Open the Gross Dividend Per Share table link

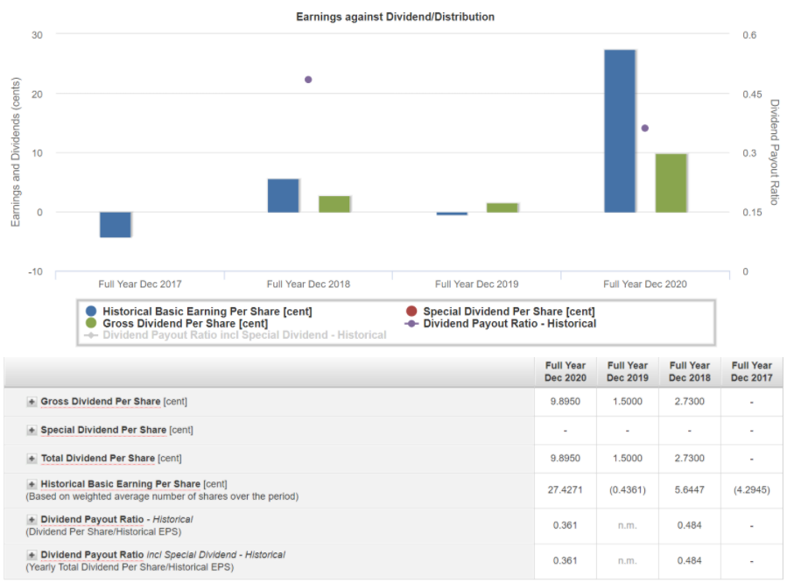[x=100, y=402]
